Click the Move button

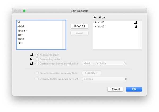[79, 33]
